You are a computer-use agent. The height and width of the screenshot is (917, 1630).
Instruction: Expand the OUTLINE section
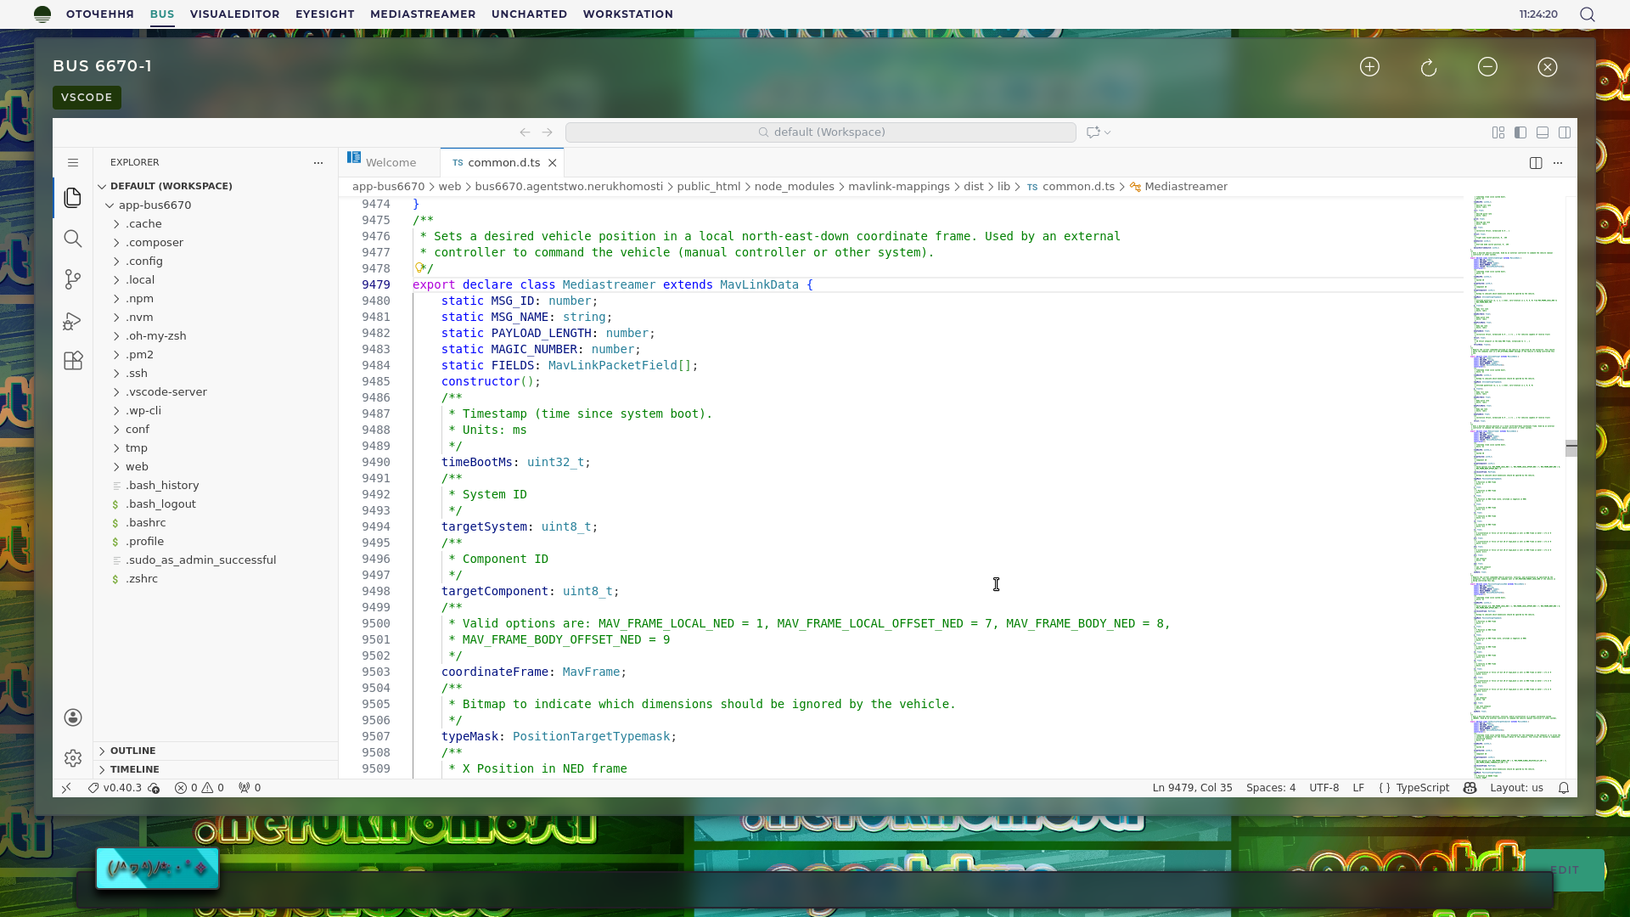pyautogui.click(x=132, y=751)
